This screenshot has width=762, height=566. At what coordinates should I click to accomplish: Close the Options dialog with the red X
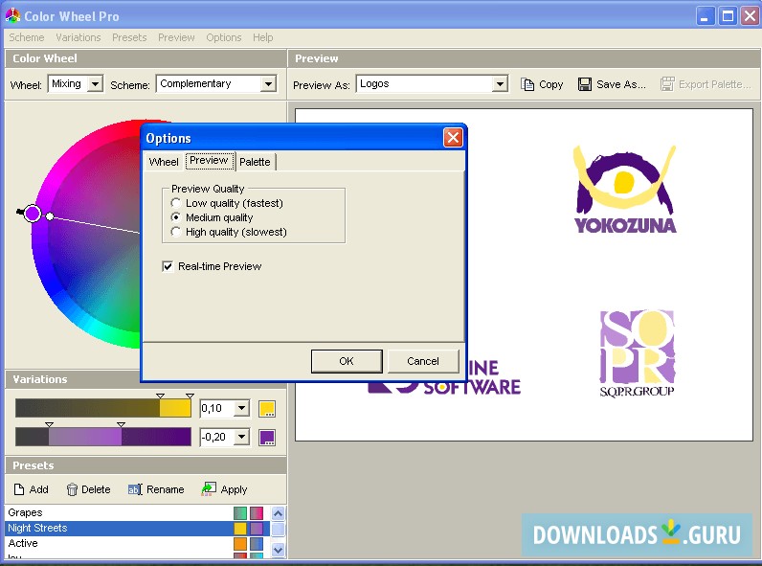tap(453, 138)
